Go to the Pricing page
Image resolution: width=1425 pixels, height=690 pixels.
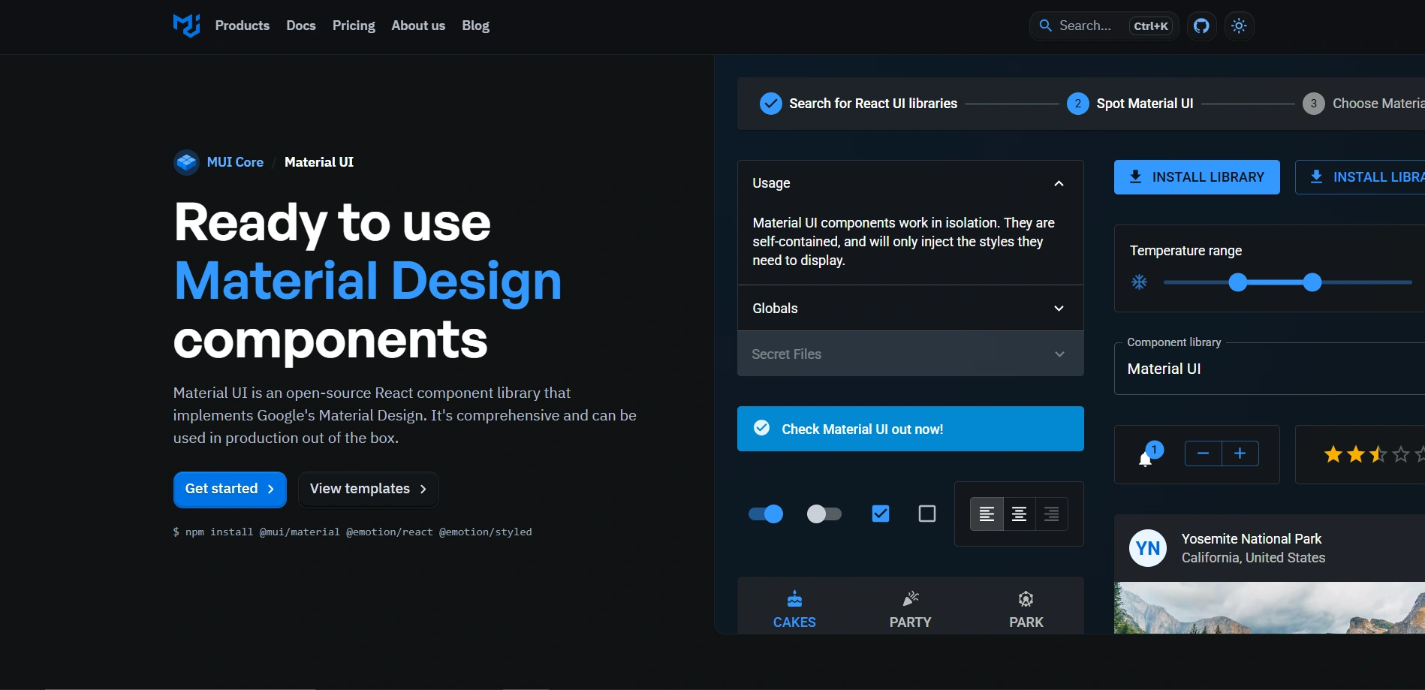point(354,26)
